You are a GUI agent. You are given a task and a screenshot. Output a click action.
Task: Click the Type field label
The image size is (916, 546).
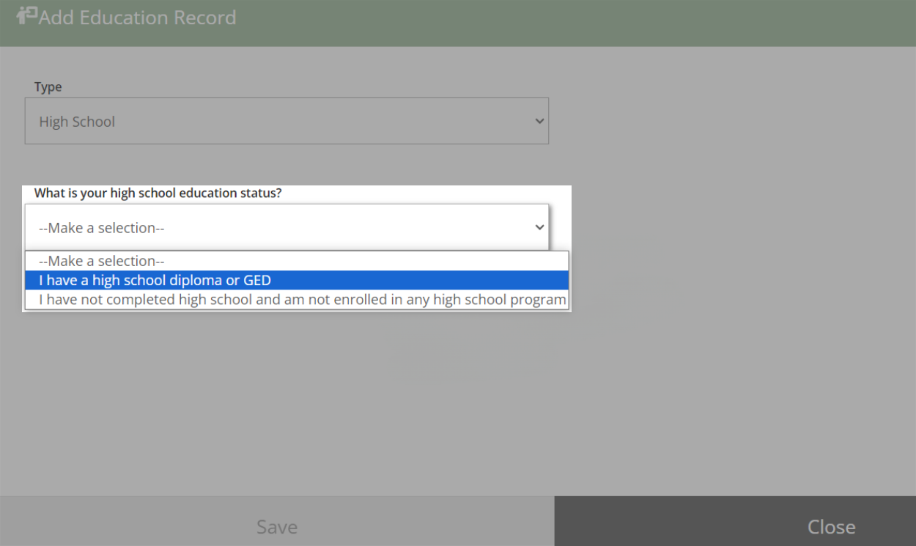point(48,86)
